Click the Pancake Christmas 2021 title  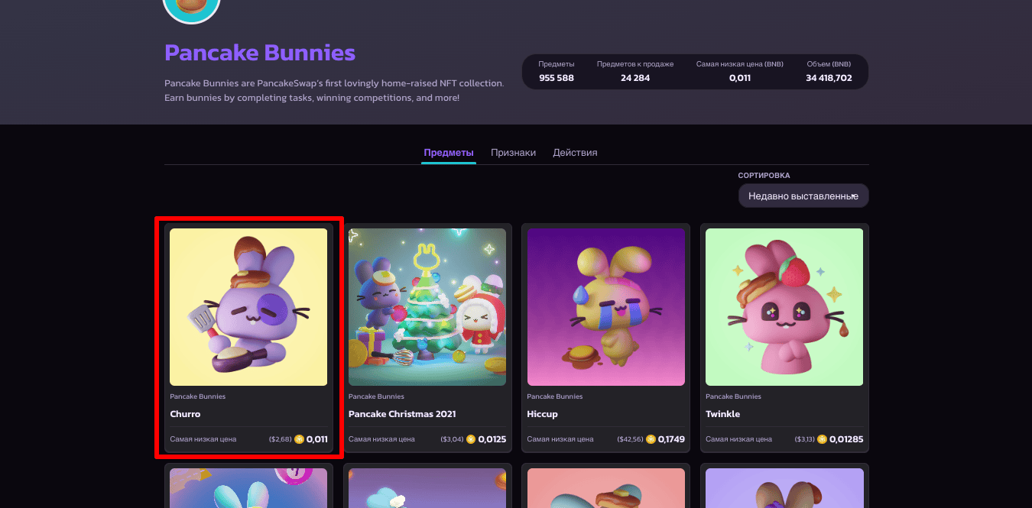coord(402,414)
